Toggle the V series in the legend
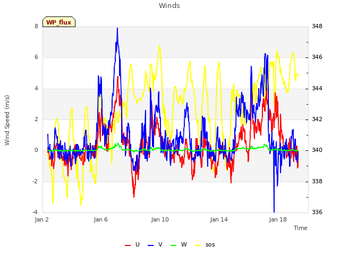This screenshot has height=255, width=340. pos(155,244)
